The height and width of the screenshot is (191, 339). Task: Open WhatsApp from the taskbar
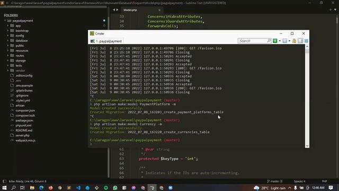coord(115,188)
